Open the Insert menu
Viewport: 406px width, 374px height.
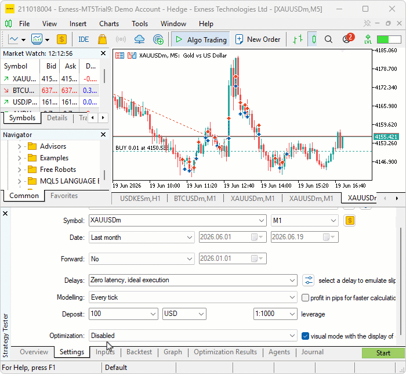[x=78, y=24]
